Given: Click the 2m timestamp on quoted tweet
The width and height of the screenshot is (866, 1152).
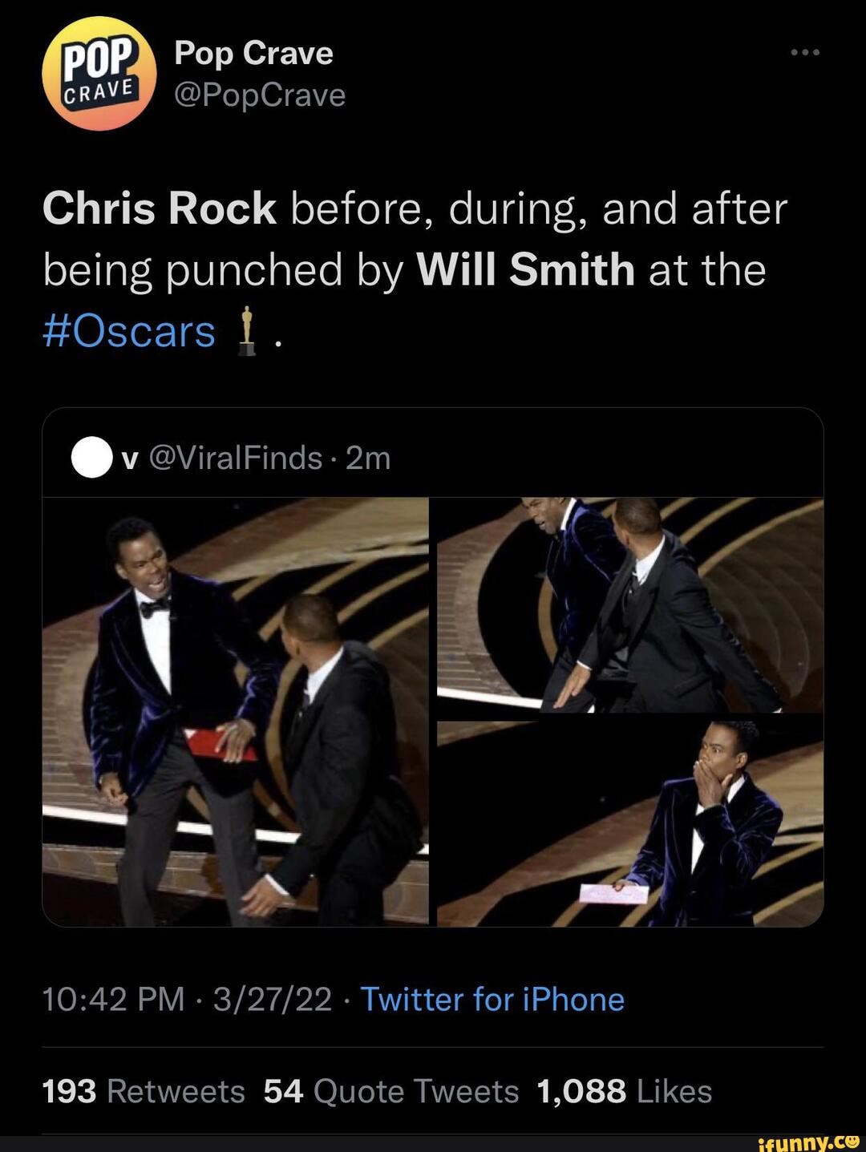Looking at the screenshot, I should click(x=368, y=458).
